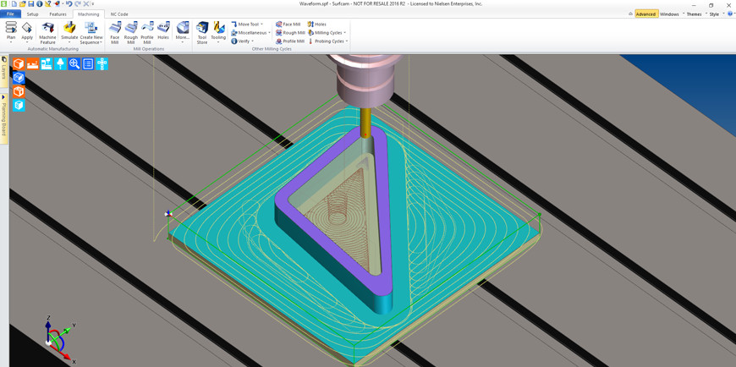The width and height of the screenshot is (736, 367).
Task: Open the Create New Sequence dropdown
Action: tap(91, 33)
